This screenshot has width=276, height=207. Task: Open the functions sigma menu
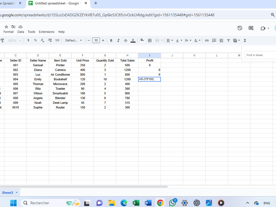click(245, 41)
